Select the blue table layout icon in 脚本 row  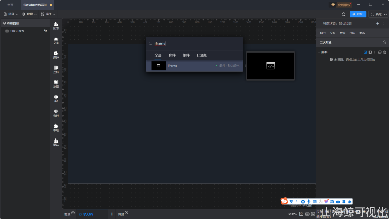365,52
